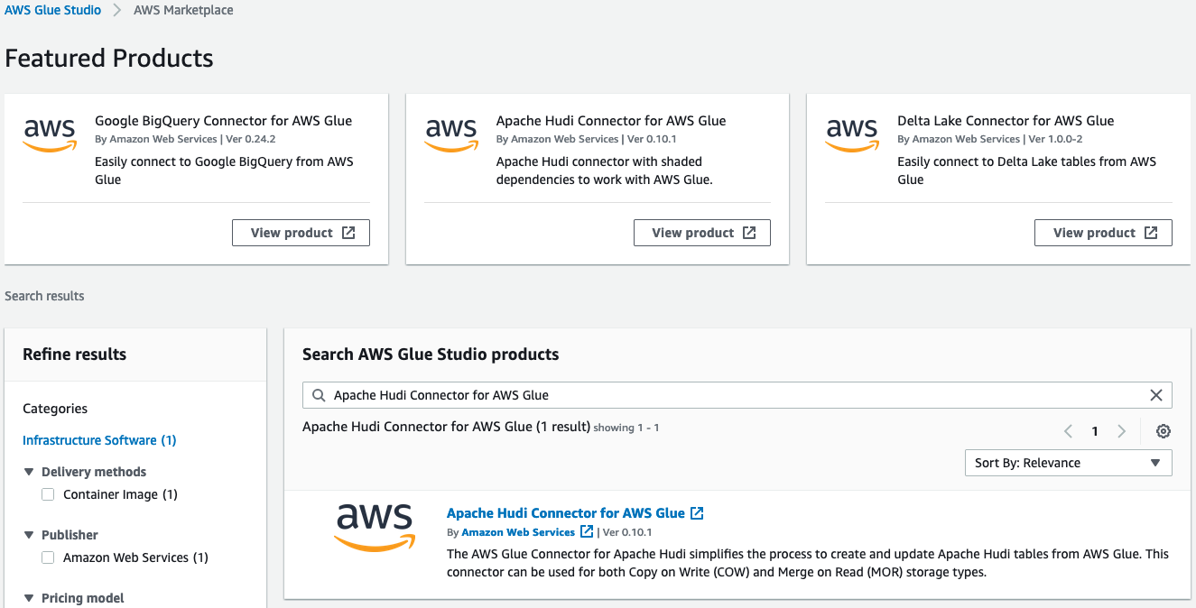1196x608 pixels.
Task: Go to next results page arrow
Action: click(x=1122, y=431)
